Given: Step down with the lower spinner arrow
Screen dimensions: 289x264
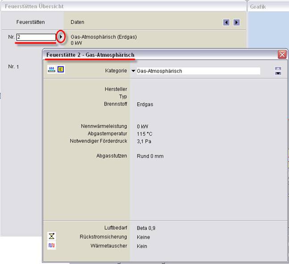Looking at the screenshot, I should pos(278,73).
